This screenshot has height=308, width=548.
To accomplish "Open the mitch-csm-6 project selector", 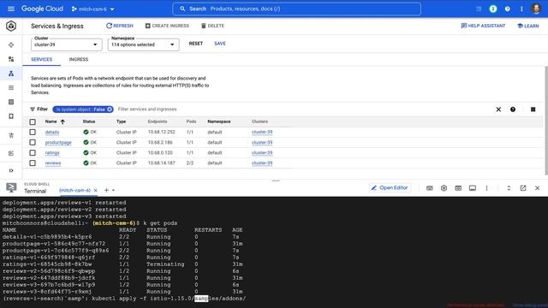I will tap(93, 9).
